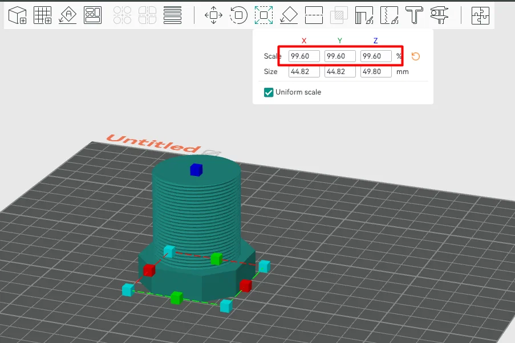The height and width of the screenshot is (343, 515).
Task: Select the caliper Measure tool
Action: coord(439,15)
